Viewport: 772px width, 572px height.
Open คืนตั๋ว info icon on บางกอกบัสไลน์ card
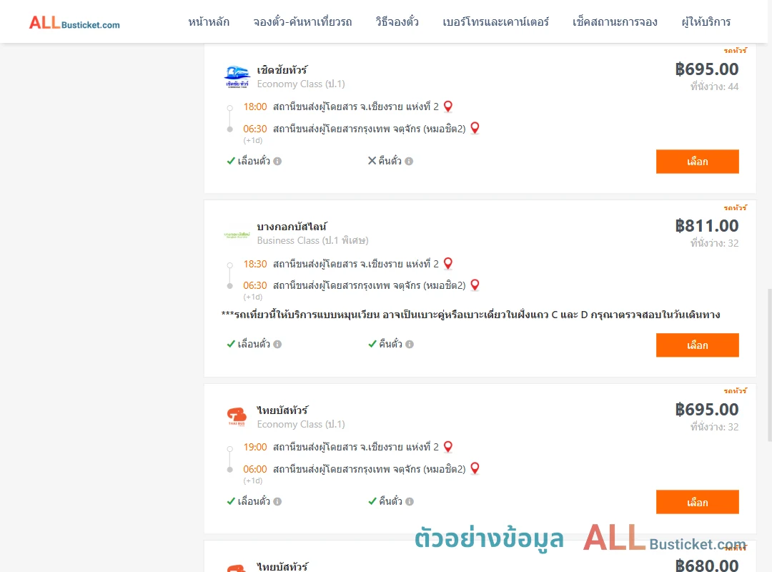tap(410, 345)
